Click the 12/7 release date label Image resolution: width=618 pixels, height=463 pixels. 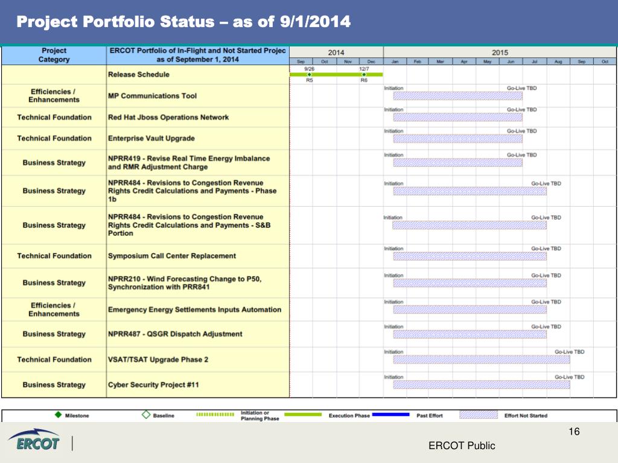(364, 69)
